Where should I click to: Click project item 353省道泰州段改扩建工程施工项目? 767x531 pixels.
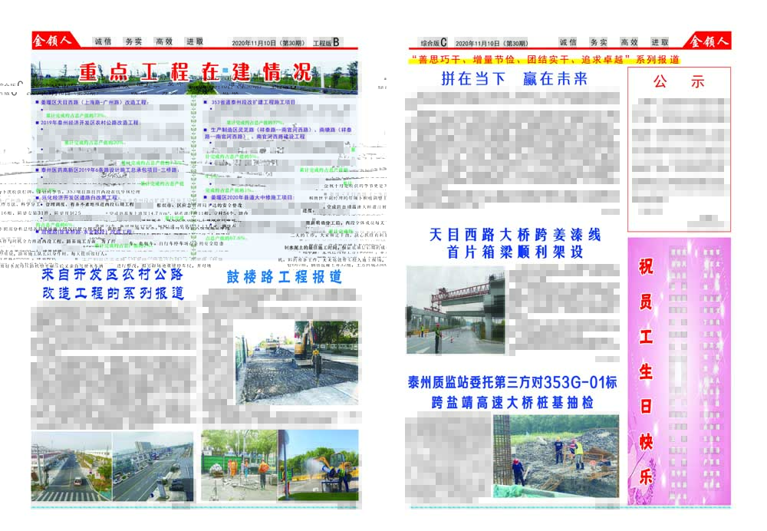[250, 102]
